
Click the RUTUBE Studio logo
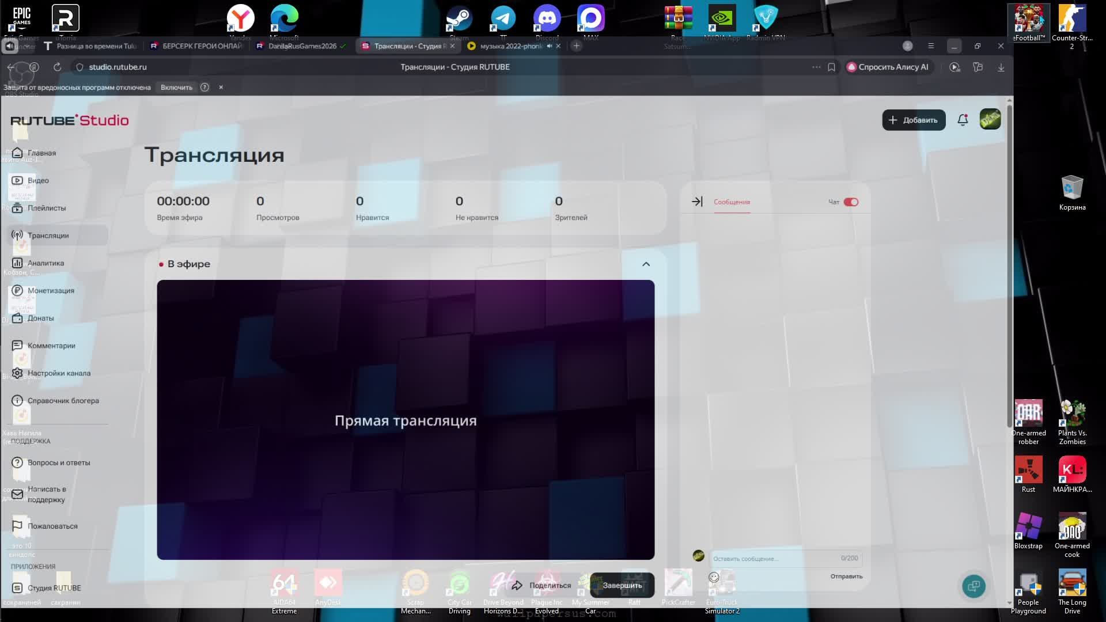click(70, 120)
